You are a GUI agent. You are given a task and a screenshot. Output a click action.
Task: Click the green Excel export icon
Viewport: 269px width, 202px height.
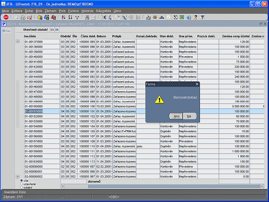[182, 17]
